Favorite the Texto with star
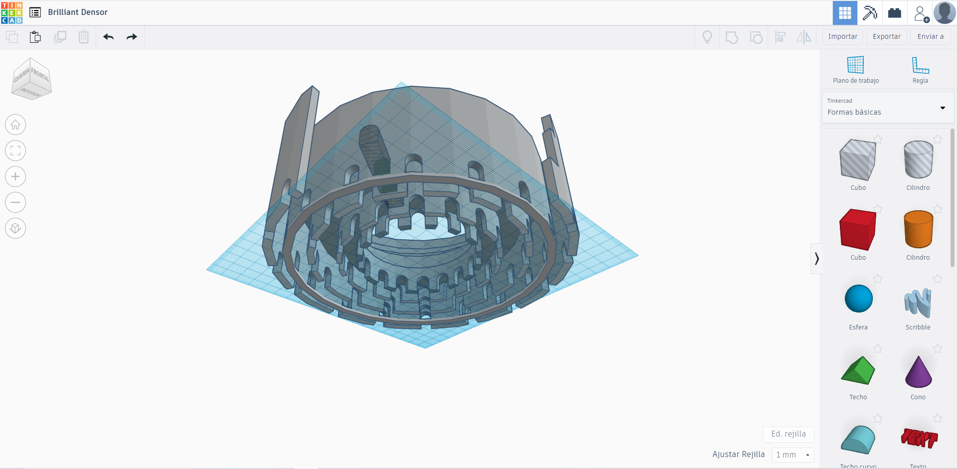Viewport: 957px width, 469px height. (x=938, y=418)
